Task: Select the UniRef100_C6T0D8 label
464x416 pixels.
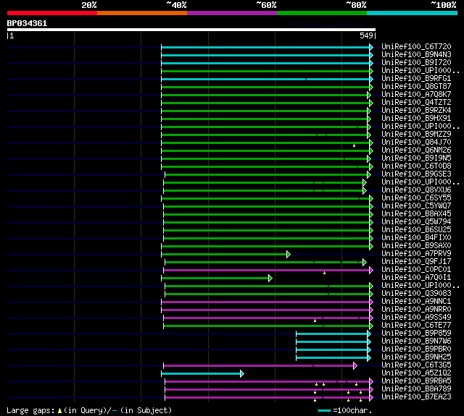Action: pos(416,166)
